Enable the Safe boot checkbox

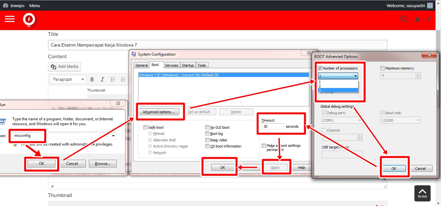click(145, 127)
